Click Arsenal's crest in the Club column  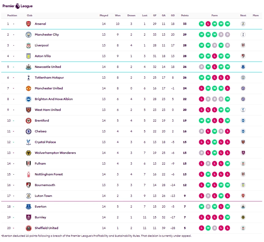pyautogui.click(x=28, y=24)
